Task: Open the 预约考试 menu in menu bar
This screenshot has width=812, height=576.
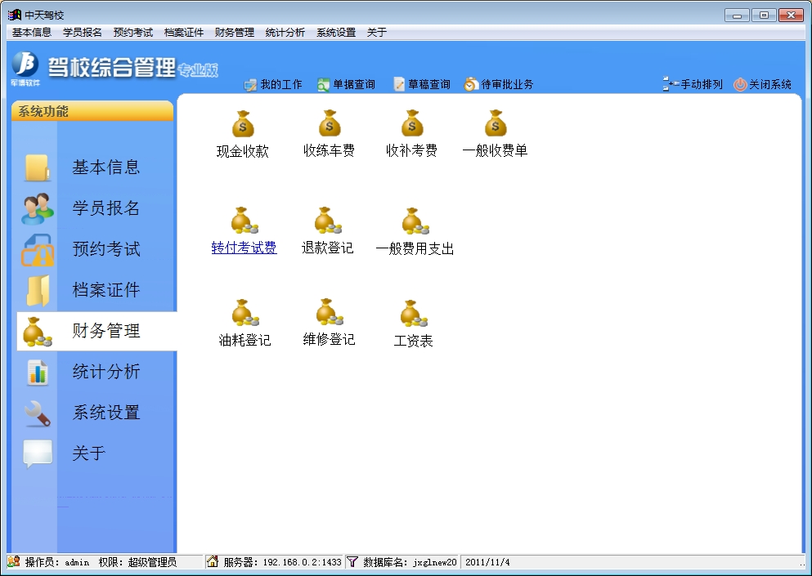Action: 133,33
